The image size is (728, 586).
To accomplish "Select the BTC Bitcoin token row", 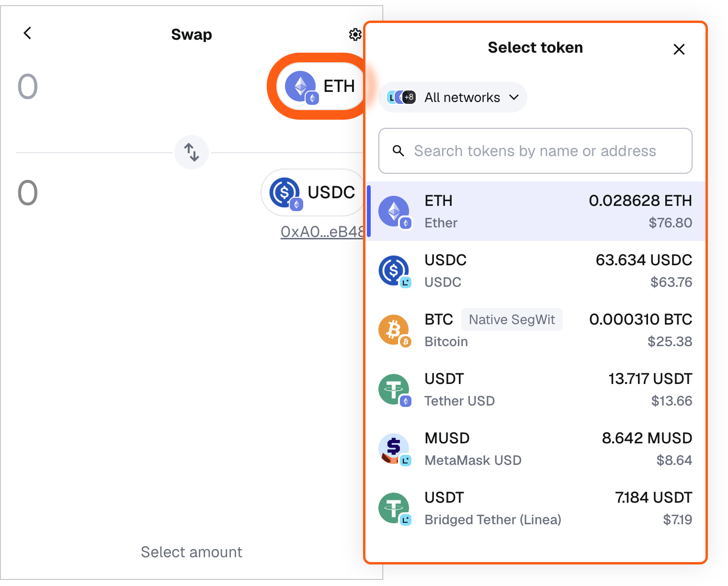I will coord(536,330).
